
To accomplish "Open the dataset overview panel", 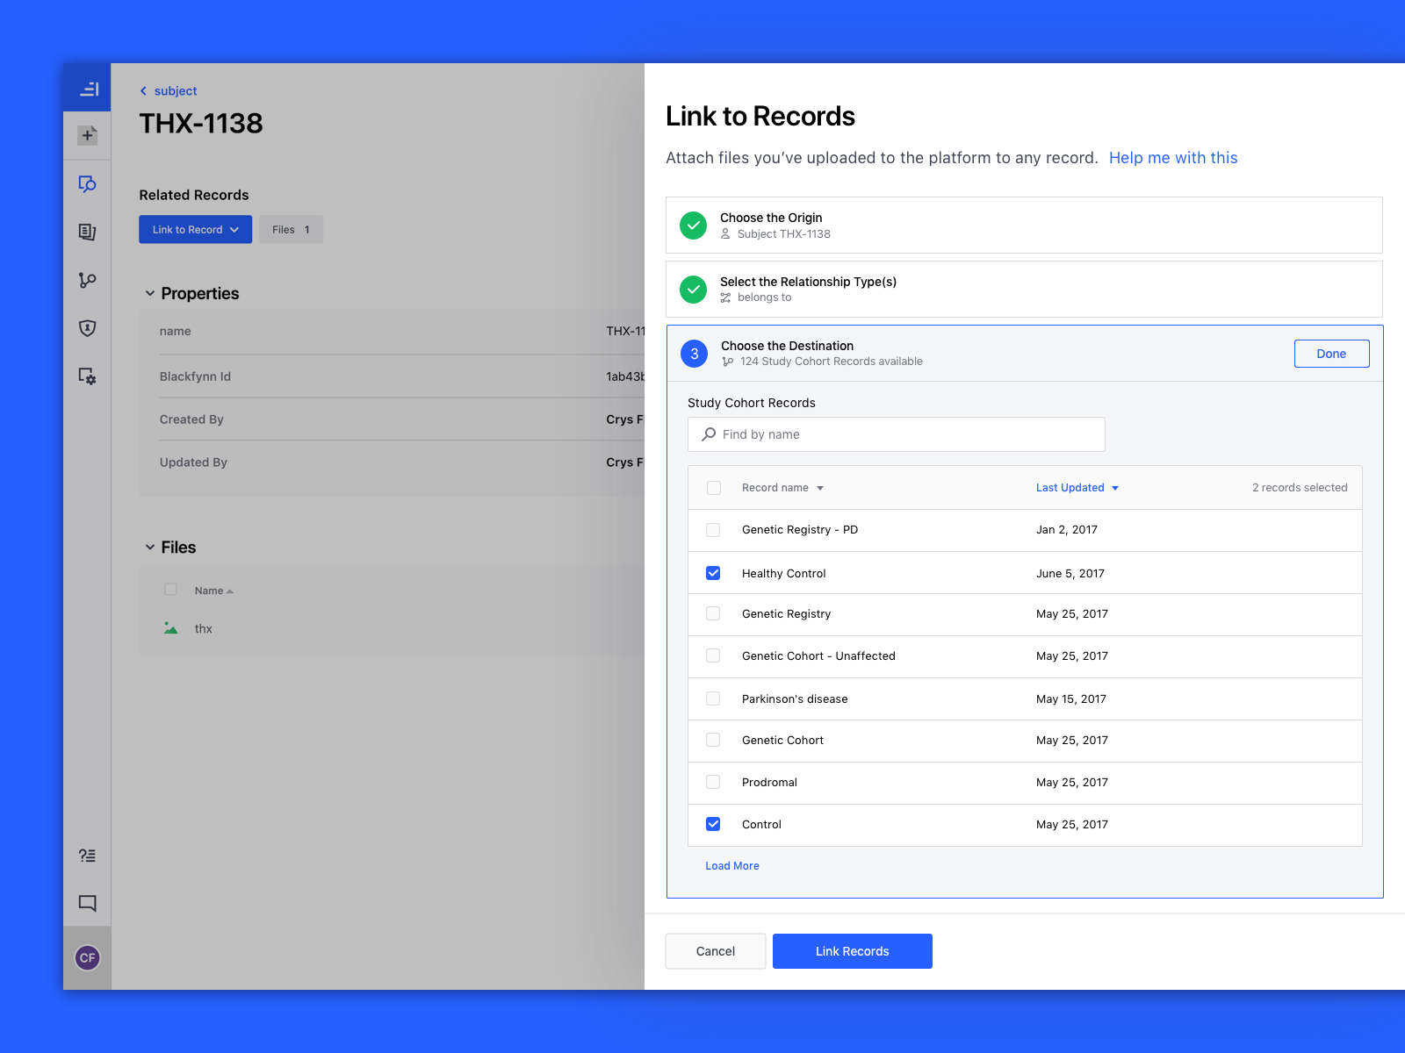I will [86, 88].
